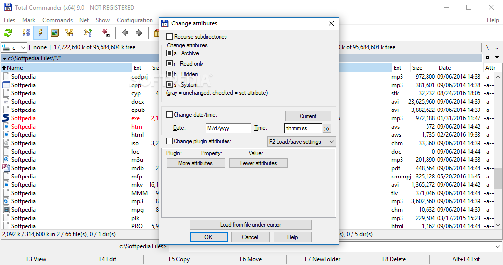
Task: Go forward with right arrow icon
Action: coord(139,33)
